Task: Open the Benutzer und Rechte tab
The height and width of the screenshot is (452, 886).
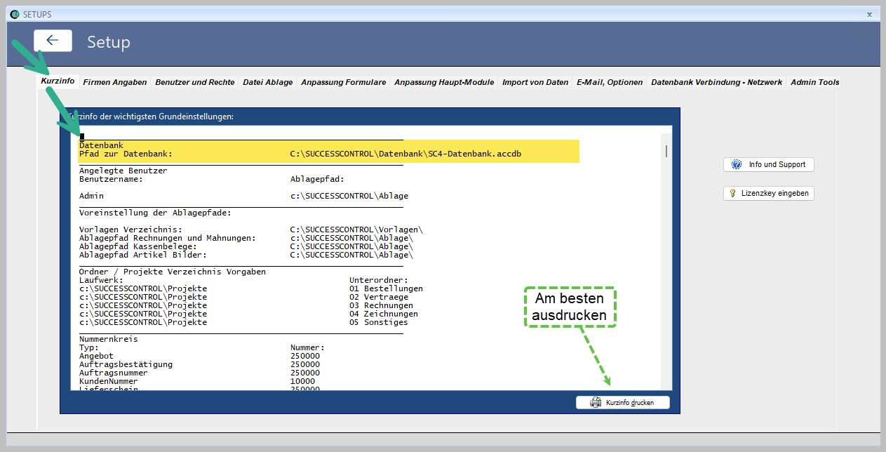Action: point(194,82)
